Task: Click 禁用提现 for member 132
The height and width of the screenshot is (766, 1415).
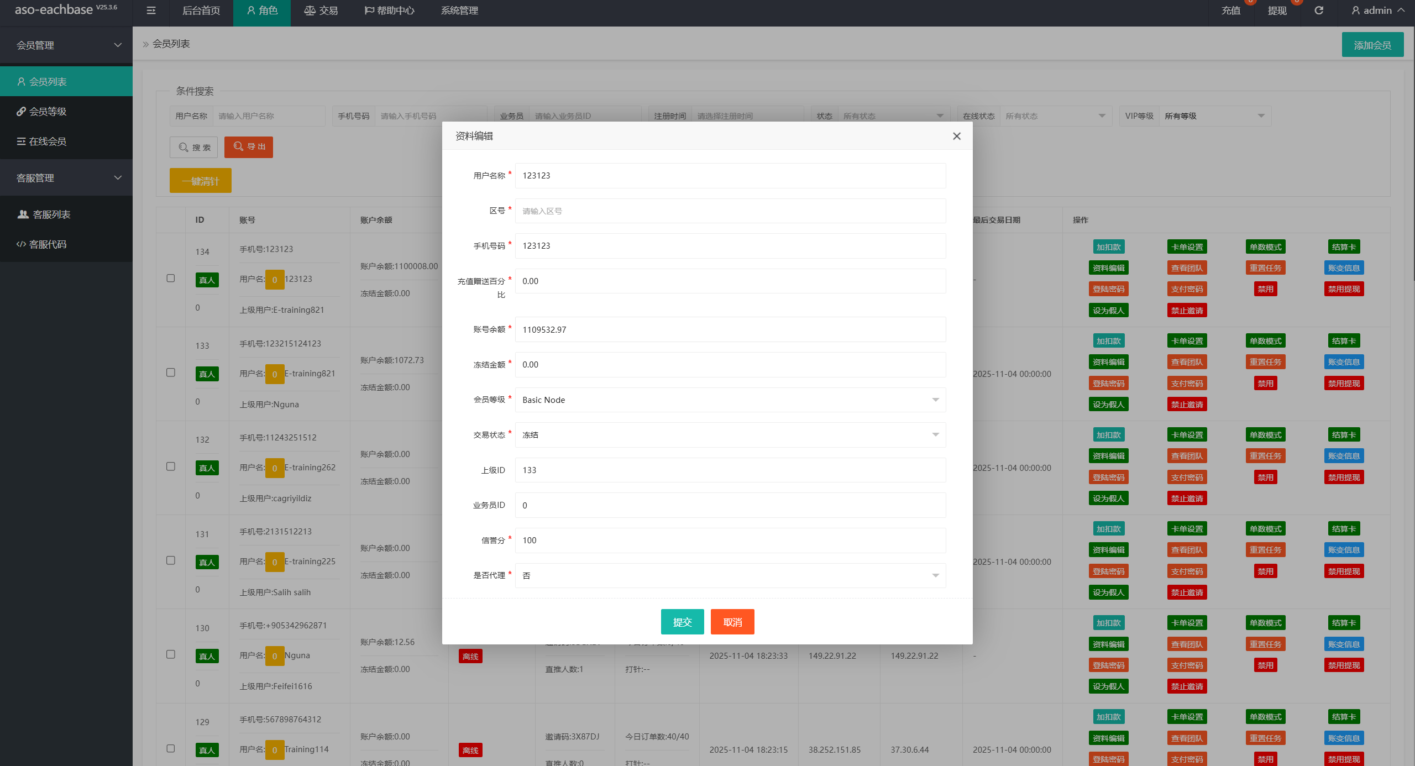Action: pos(1344,478)
